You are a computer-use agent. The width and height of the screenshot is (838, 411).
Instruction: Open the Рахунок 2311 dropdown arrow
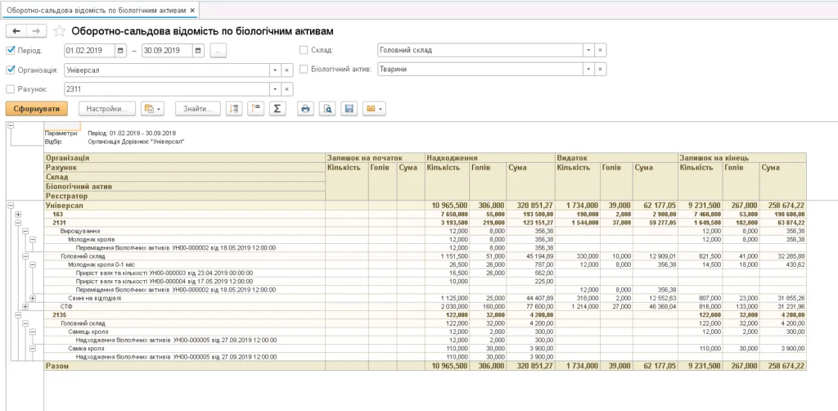pos(276,89)
